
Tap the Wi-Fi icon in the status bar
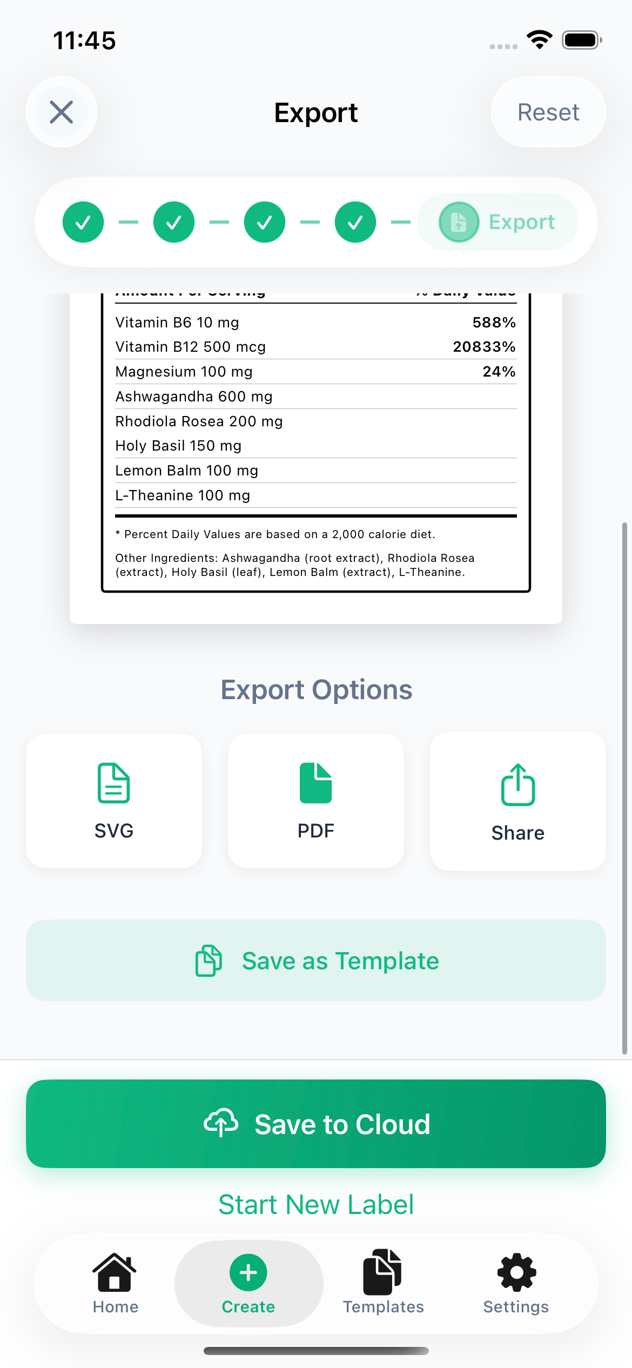click(539, 38)
